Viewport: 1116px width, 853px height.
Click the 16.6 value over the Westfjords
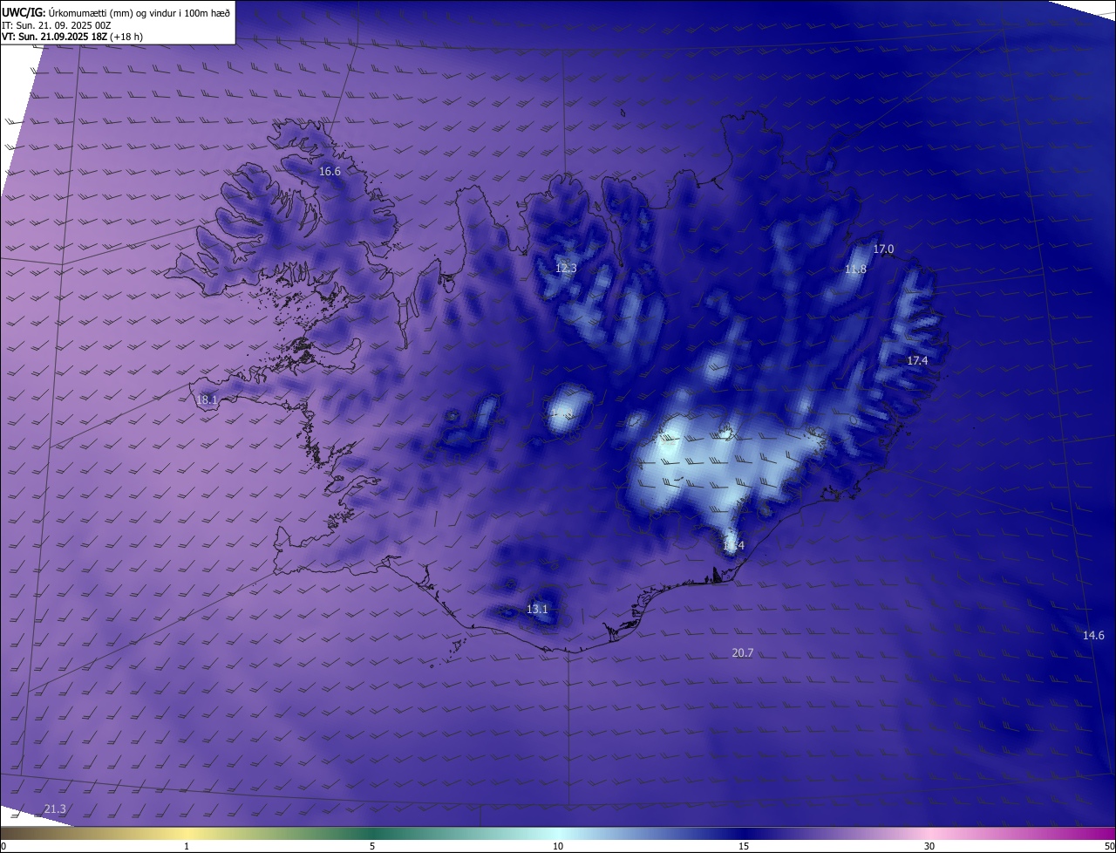click(330, 172)
